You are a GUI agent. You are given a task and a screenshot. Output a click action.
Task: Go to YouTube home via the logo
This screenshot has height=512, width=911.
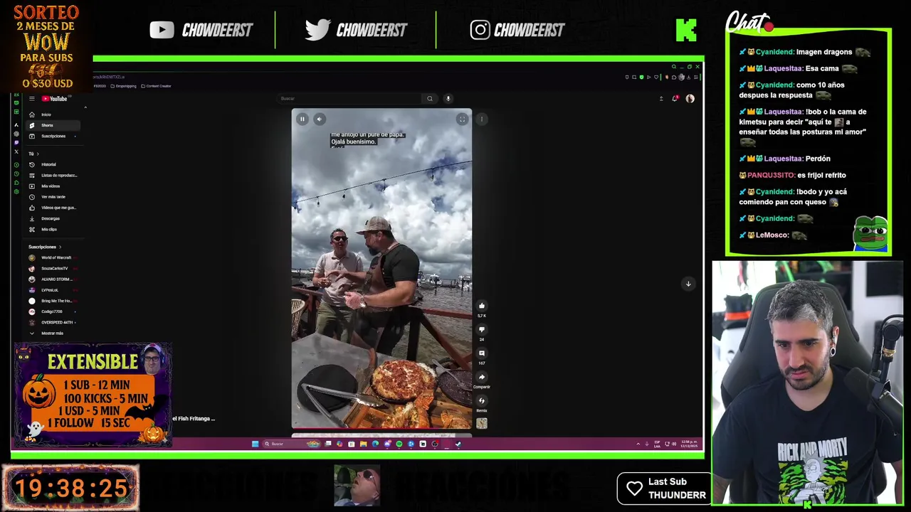(54, 99)
